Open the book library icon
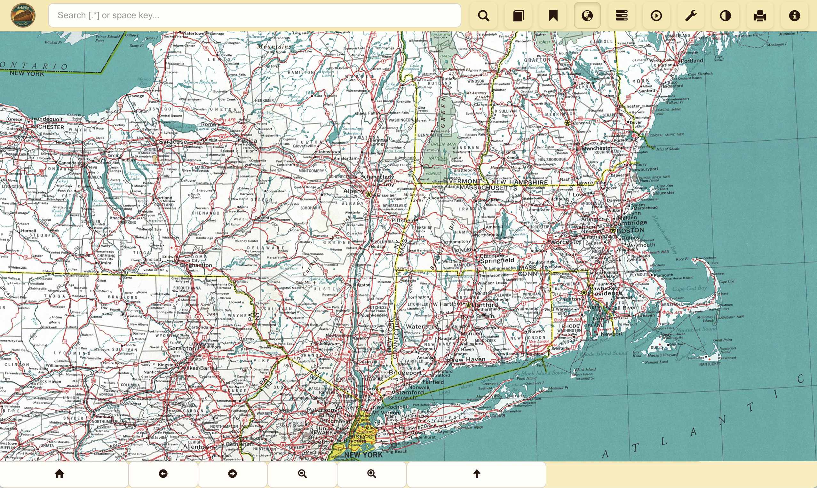The width and height of the screenshot is (817, 488). coord(518,15)
